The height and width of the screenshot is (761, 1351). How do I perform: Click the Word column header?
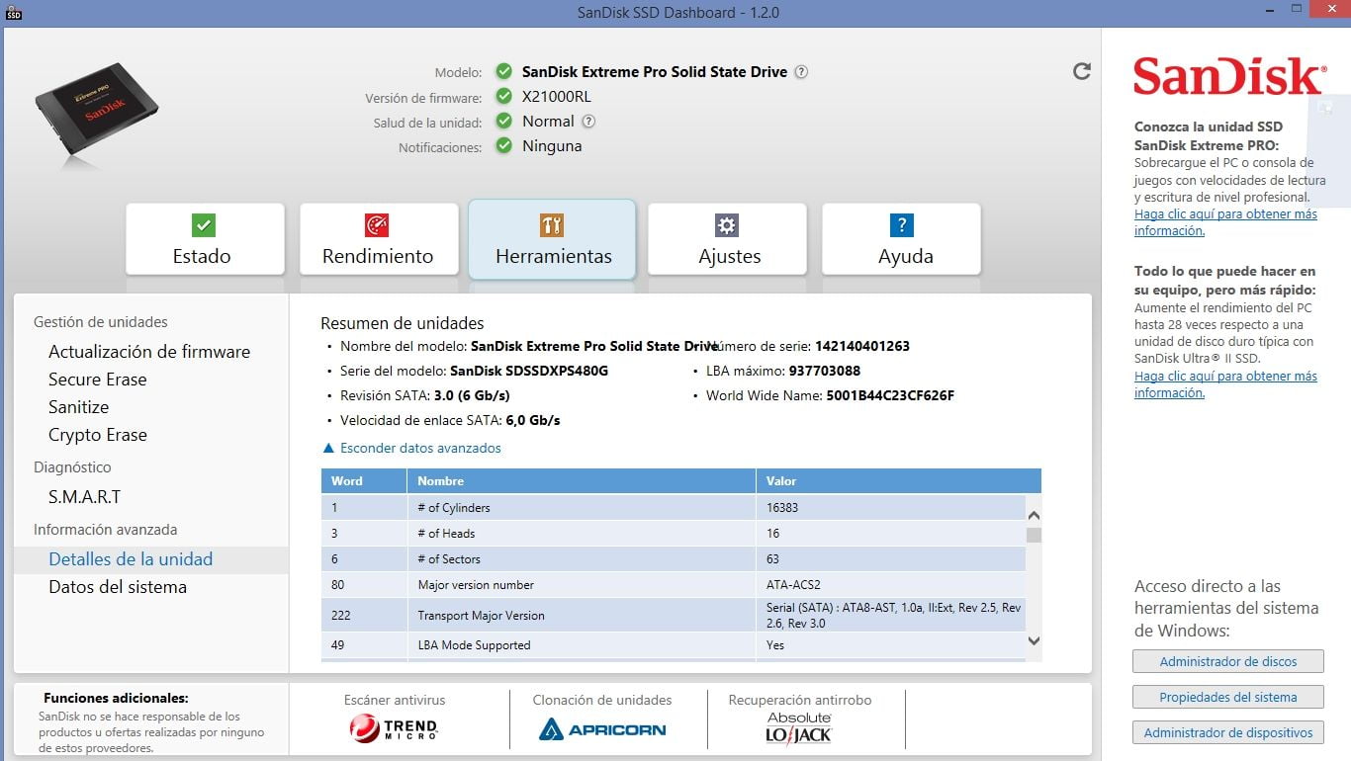(x=364, y=481)
